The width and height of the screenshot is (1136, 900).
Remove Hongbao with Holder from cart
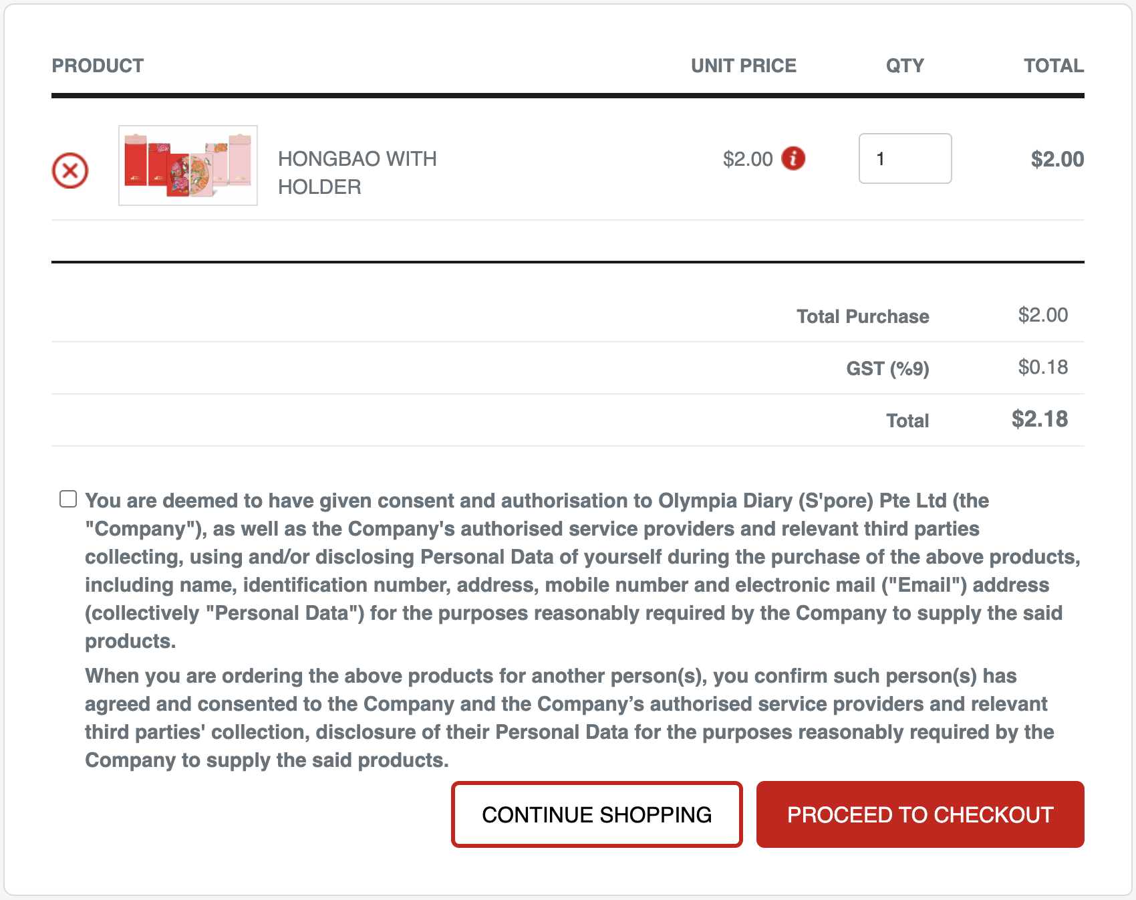pos(70,171)
